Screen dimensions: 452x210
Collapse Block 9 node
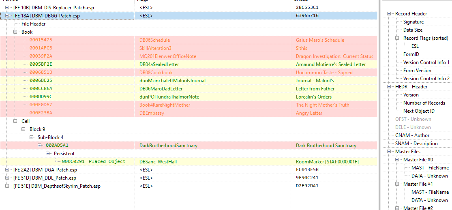click(x=24, y=129)
